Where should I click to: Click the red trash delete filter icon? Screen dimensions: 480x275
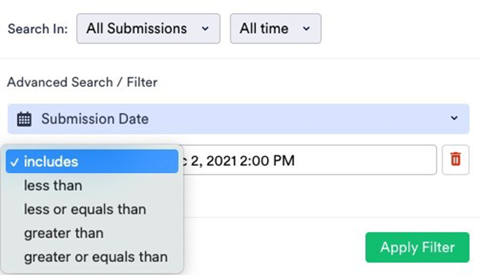(x=455, y=160)
